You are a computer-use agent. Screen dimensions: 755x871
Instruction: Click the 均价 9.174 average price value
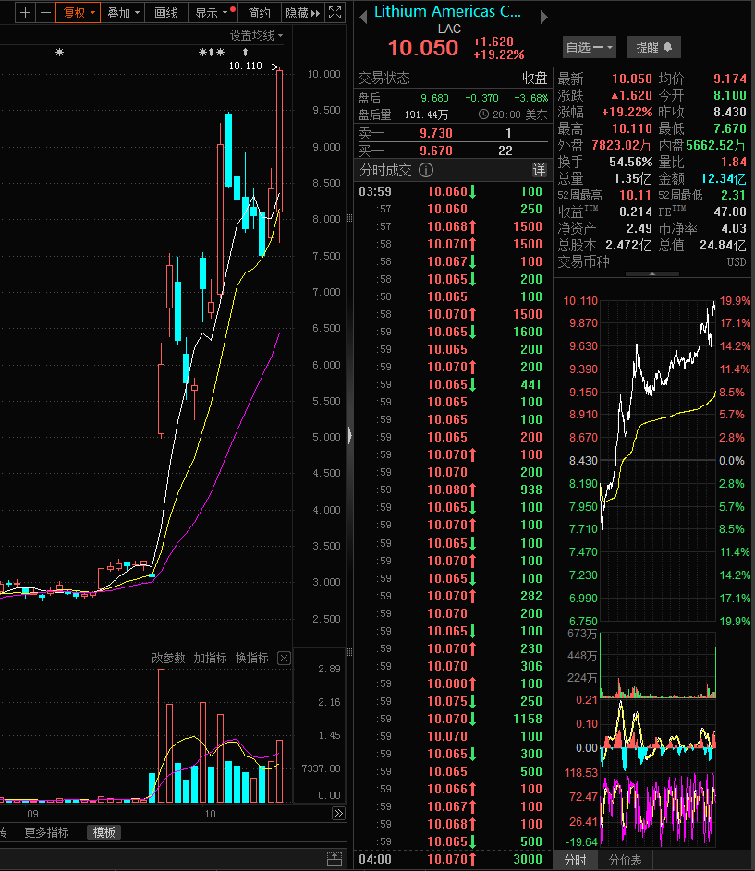tap(729, 79)
